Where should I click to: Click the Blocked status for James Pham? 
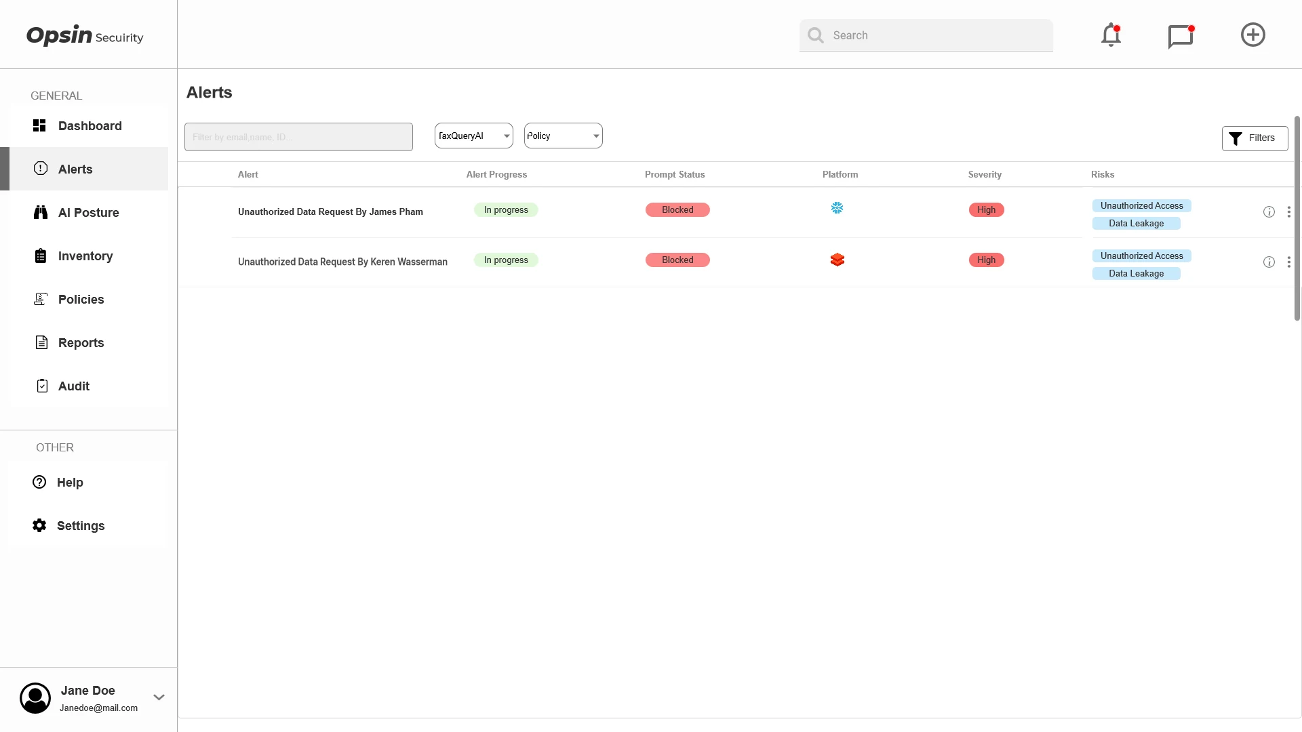click(x=677, y=210)
